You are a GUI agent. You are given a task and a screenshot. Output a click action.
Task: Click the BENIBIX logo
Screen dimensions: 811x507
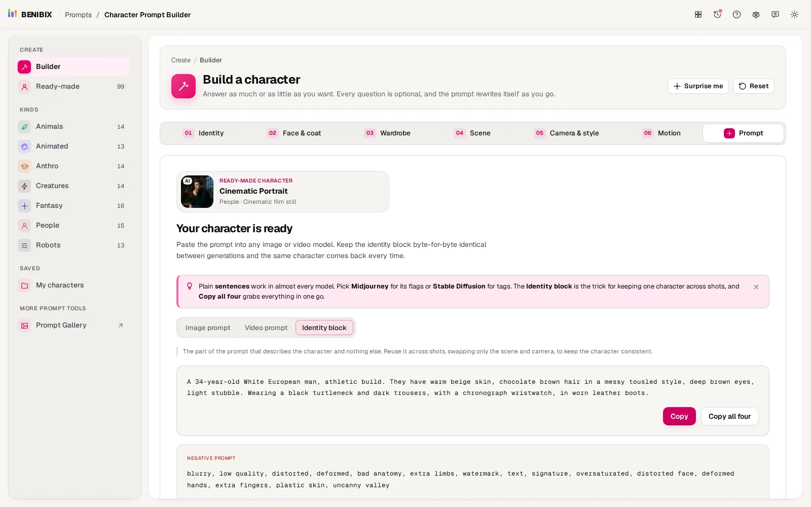tap(30, 14)
